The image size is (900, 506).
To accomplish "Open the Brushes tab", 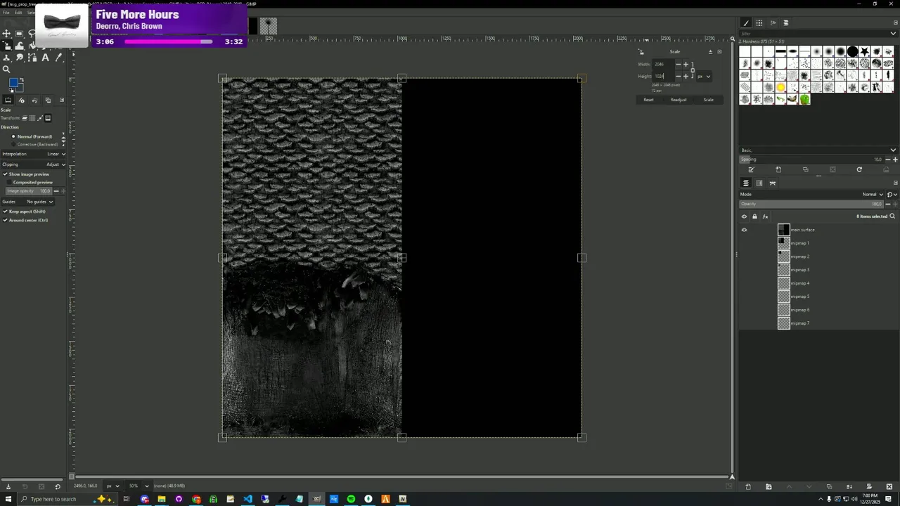I will [x=746, y=23].
